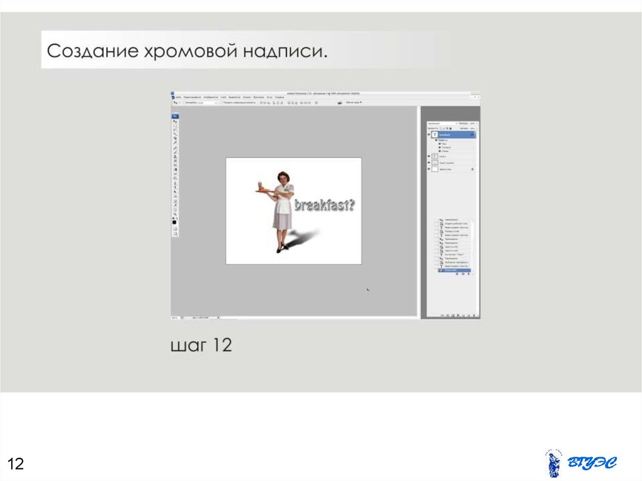Open the status bar document info arrow

(218, 317)
